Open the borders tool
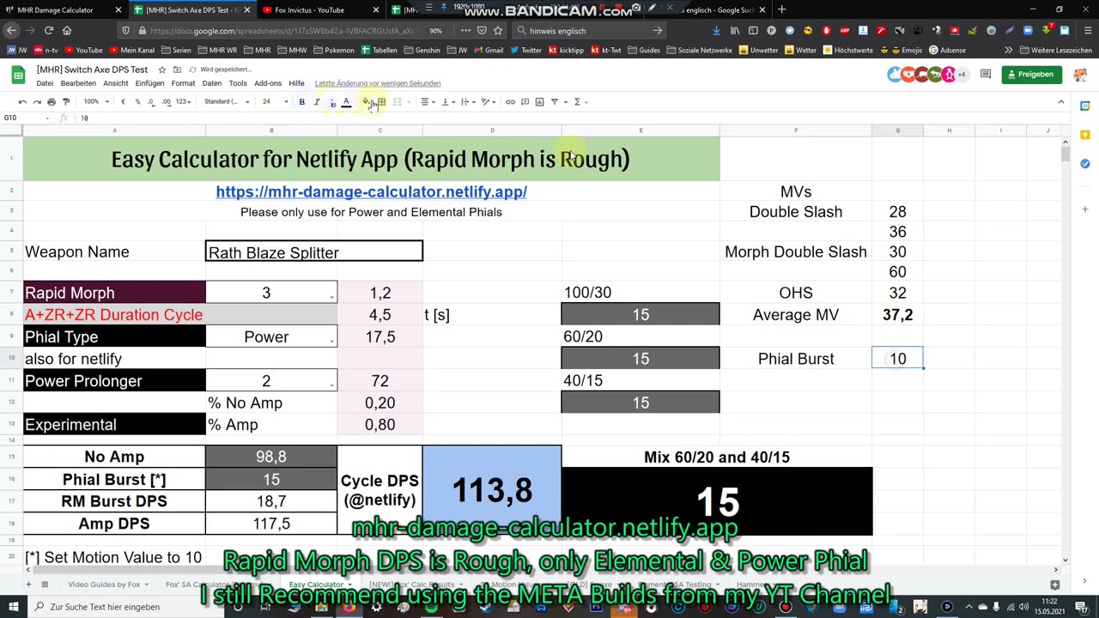 381,102
